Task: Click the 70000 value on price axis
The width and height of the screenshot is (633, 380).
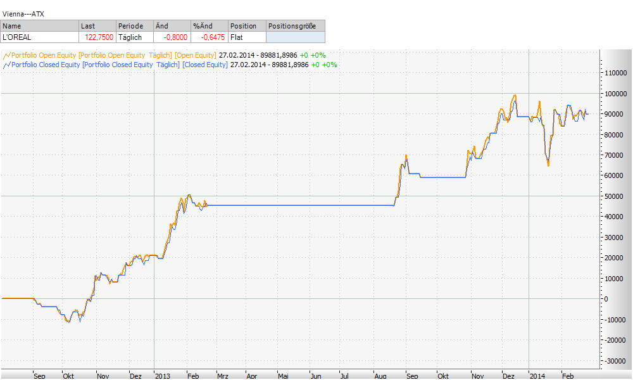Action: (x=613, y=155)
